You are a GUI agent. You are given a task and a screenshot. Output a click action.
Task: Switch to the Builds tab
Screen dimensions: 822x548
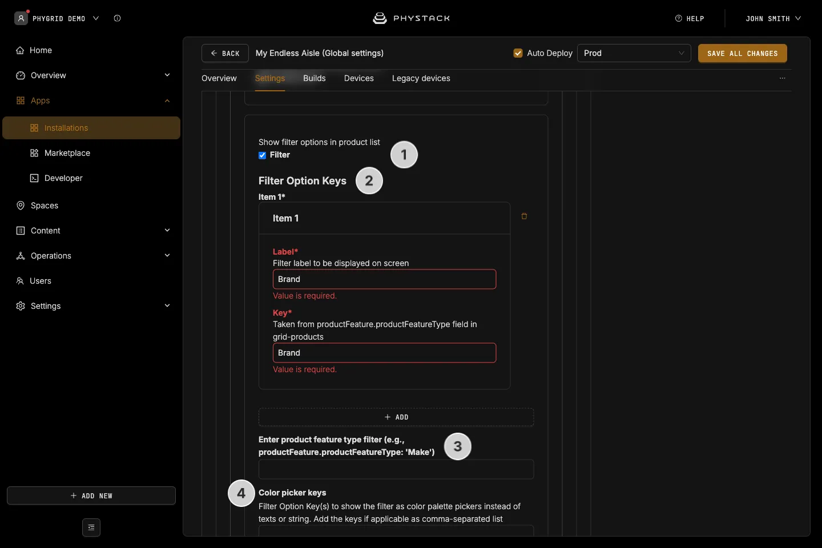(315, 78)
